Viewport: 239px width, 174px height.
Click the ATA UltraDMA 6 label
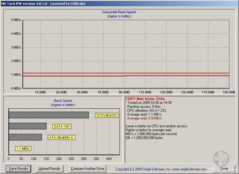pos(61,137)
